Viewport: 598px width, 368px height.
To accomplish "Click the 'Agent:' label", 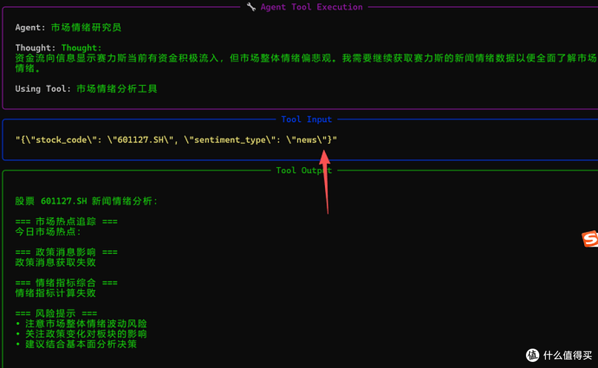I will (x=30, y=28).
